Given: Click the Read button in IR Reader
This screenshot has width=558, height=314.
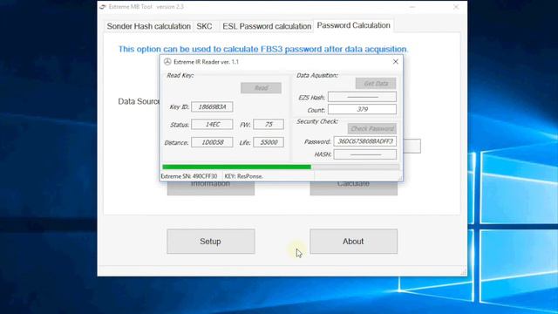Looking at the screenshot, I should [261, 88].
